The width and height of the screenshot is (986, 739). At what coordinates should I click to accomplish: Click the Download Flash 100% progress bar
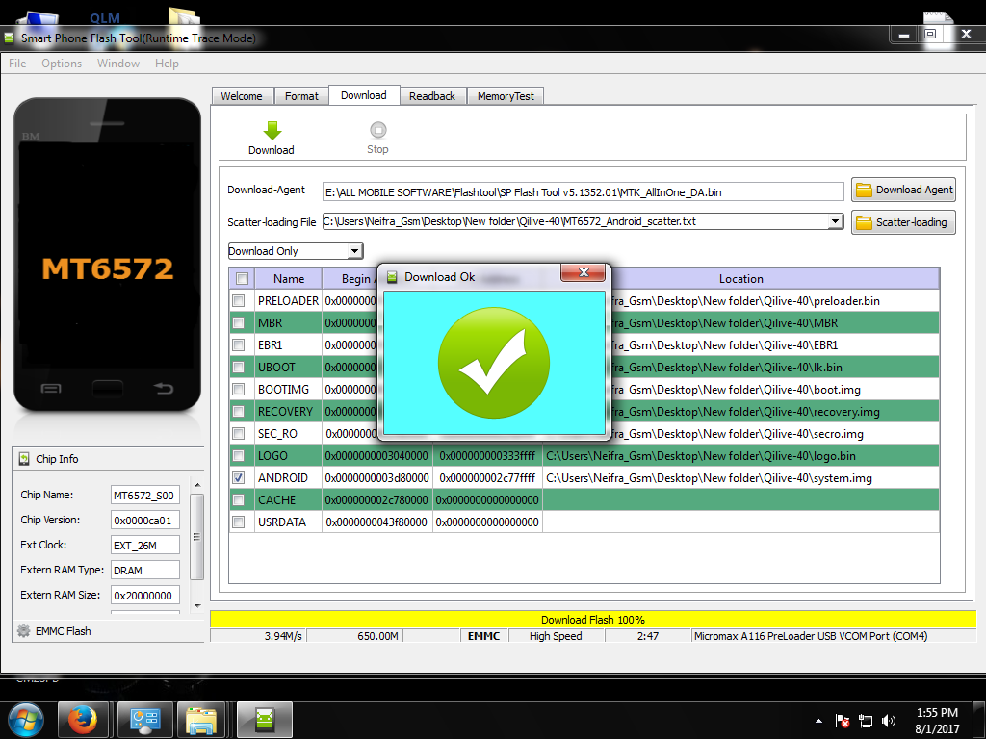(x=592, y=620)
